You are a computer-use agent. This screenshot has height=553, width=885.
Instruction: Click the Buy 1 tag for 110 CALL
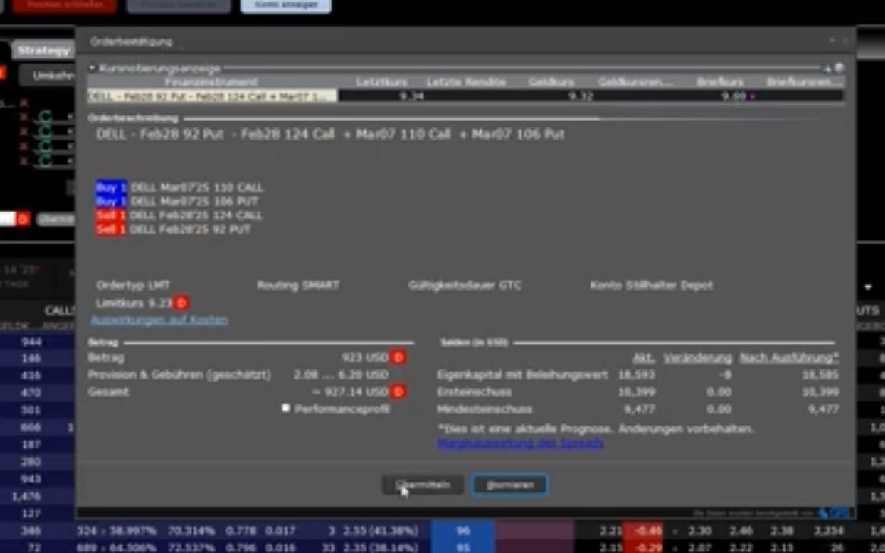(x=111, y=187)
